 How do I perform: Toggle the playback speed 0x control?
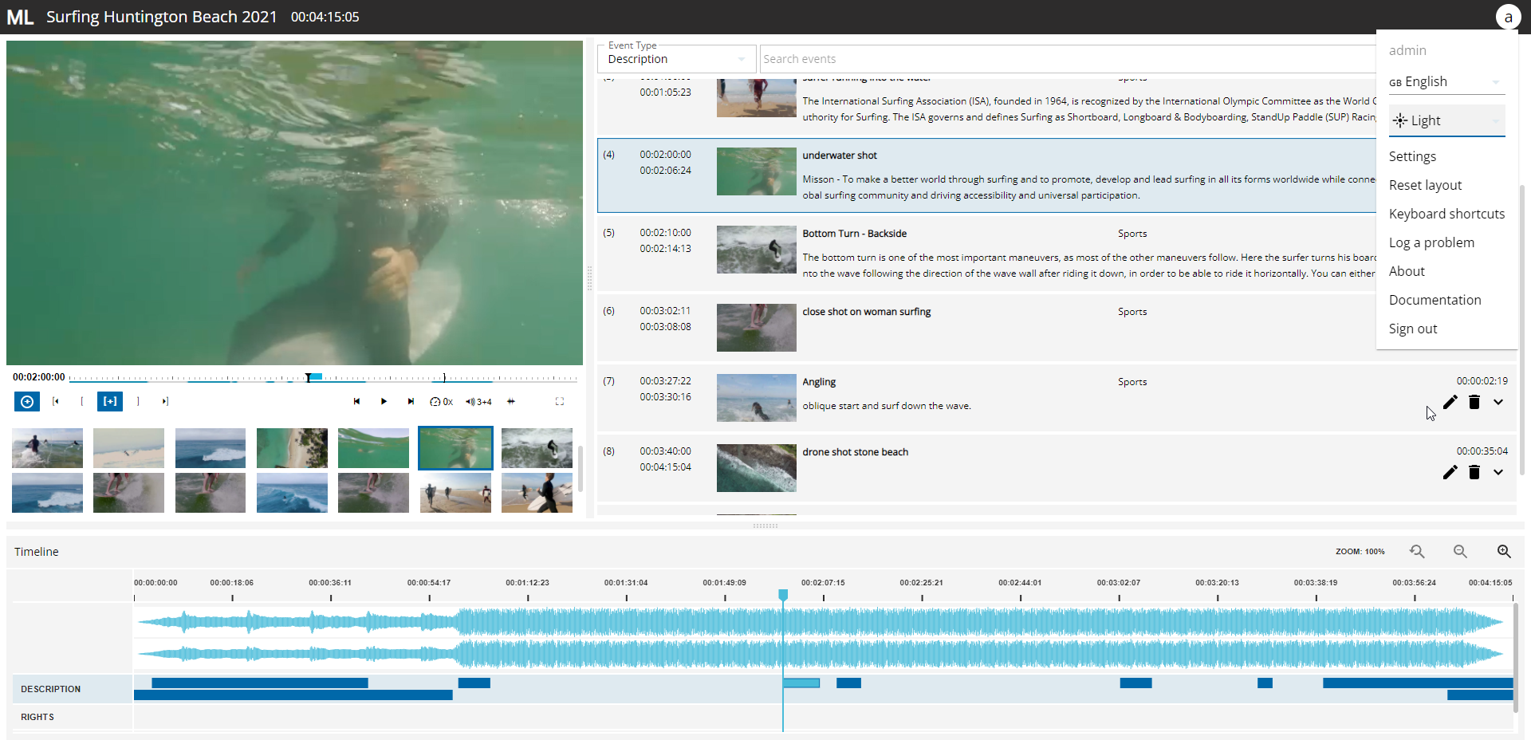pos(441,402)
